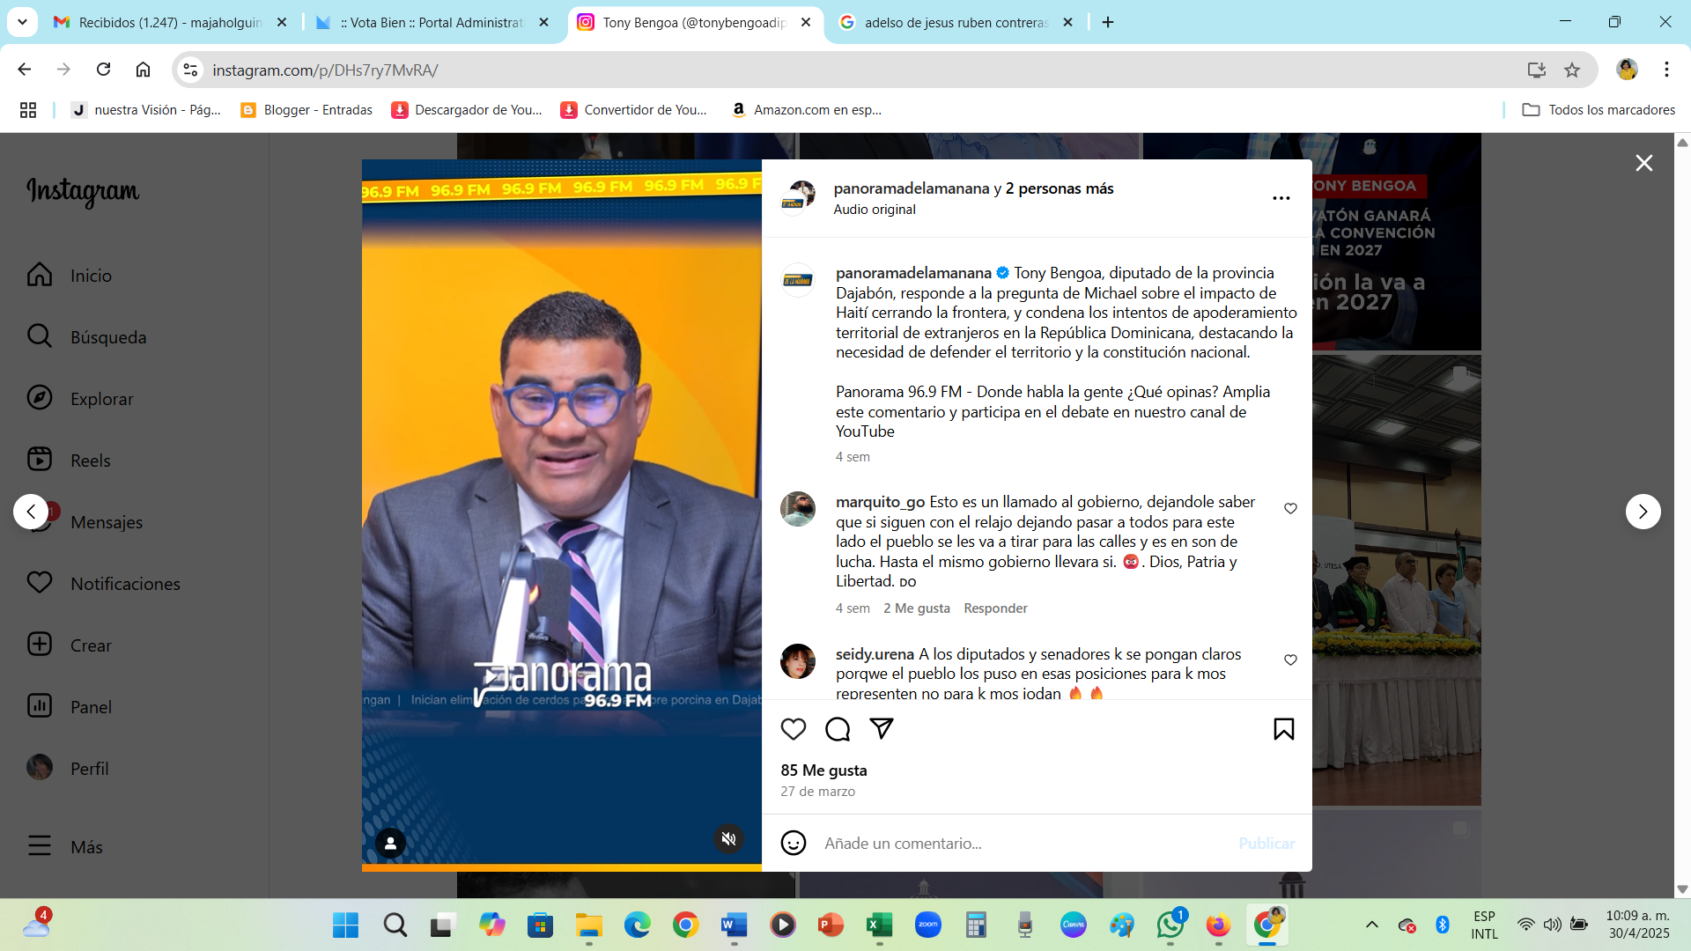The height and width of the screenshot is (951, 1691).
Task: Go to Inicio in Instagram sidebar
Action: tap(69, 276)
